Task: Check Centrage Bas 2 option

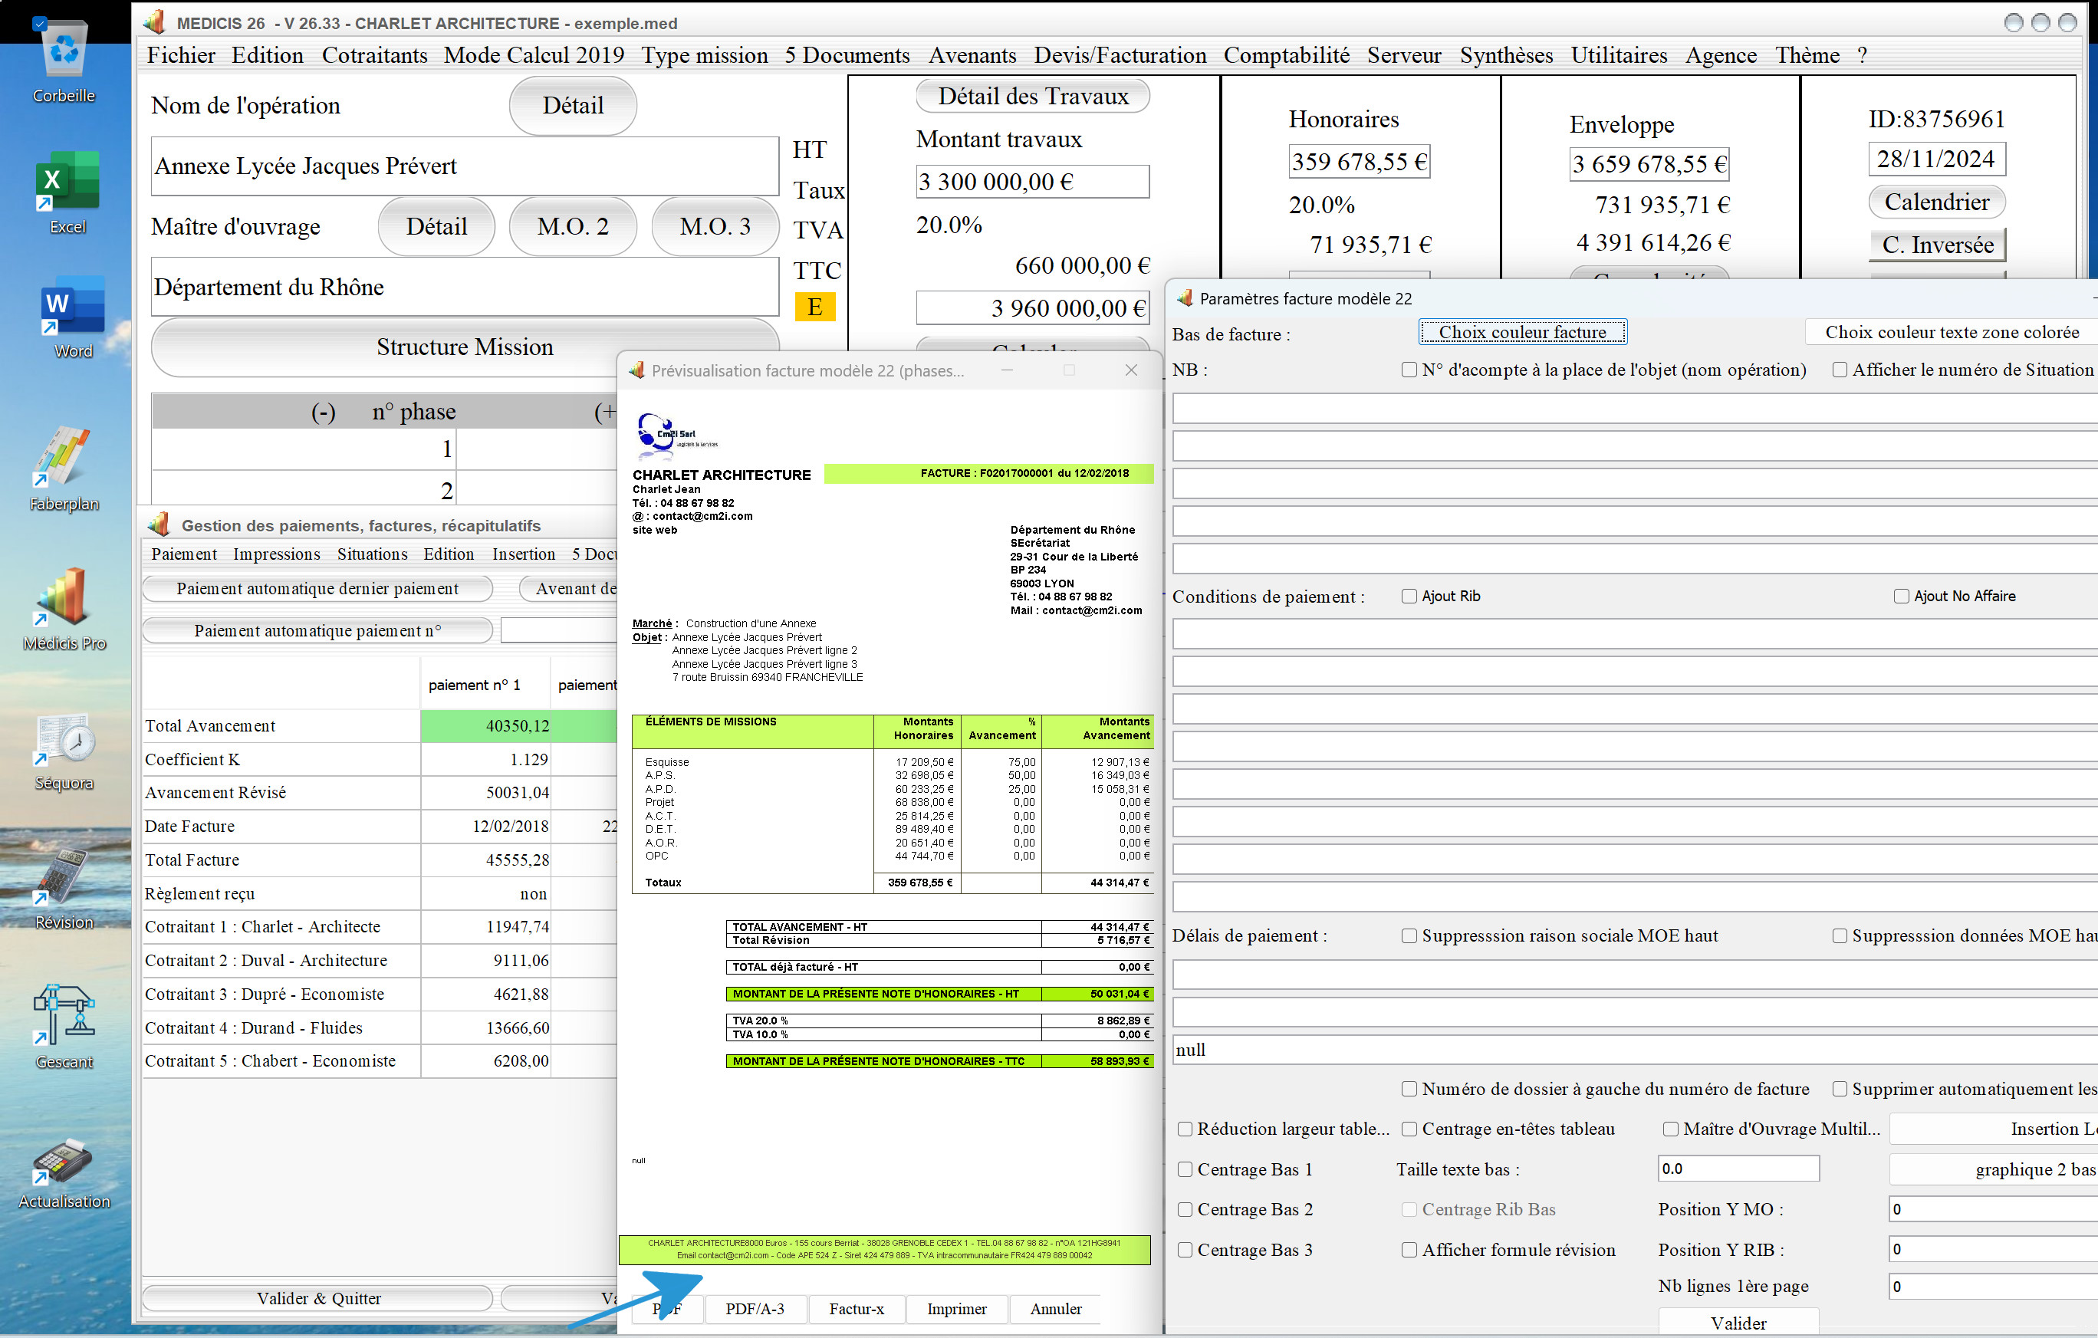Action: (1185, 1209)
